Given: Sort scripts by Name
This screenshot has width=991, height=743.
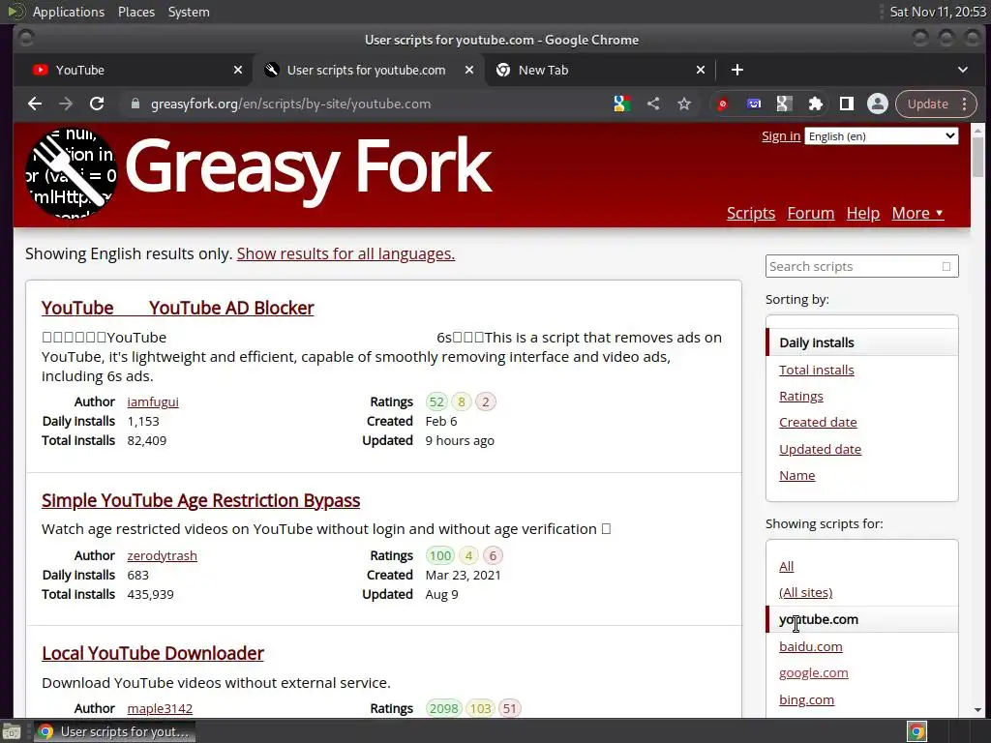Looking at the screenshot, I should coord(797,475).
